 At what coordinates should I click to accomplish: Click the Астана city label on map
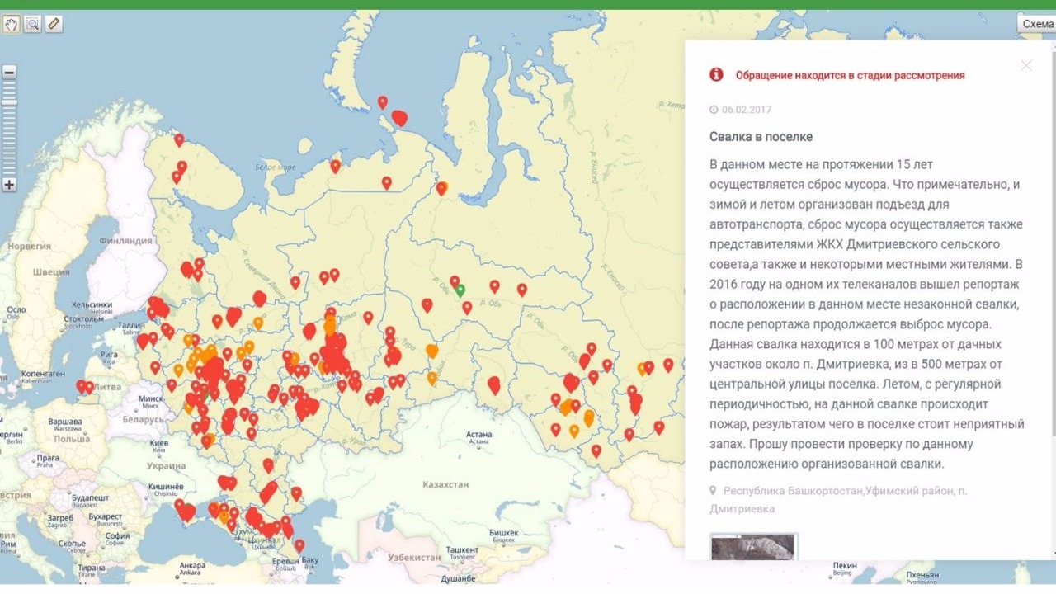[478, 434]
